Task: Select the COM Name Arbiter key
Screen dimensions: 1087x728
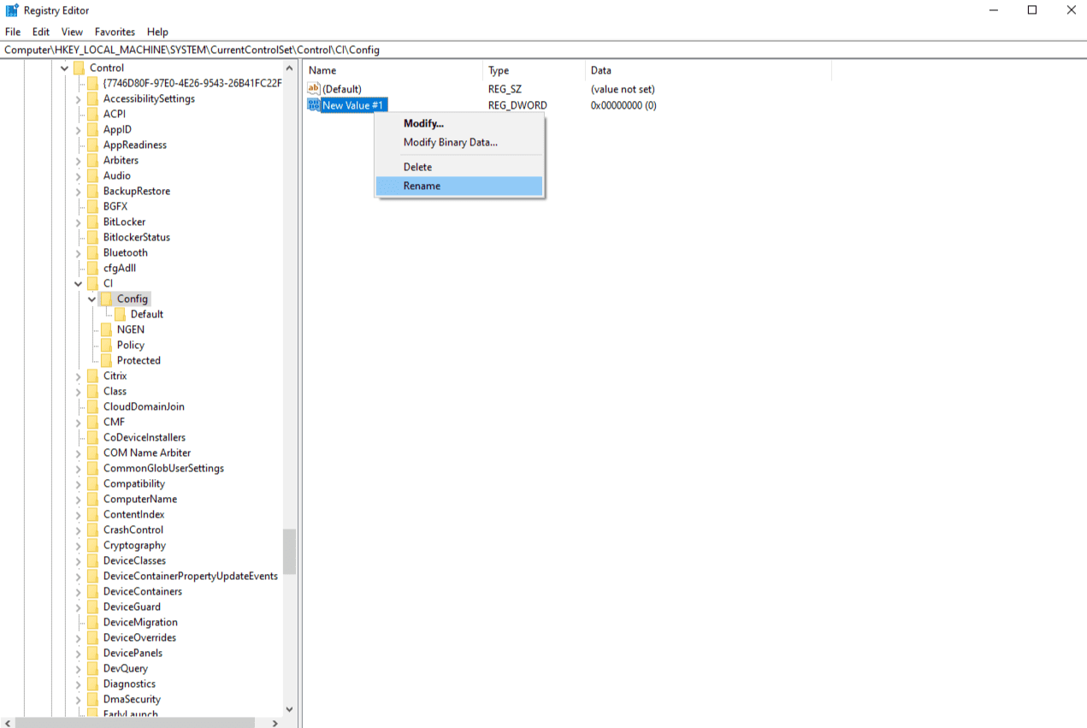Action: pyautogui.click(x=147, y=453)
